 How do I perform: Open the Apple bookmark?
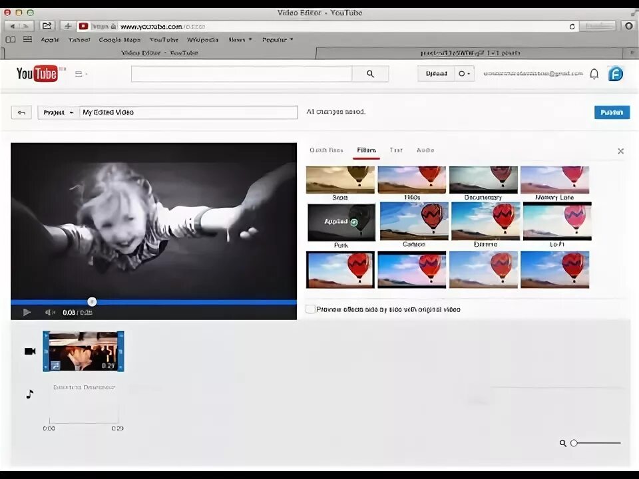pos(50,40)
